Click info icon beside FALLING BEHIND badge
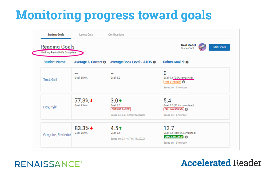This screenshot has height=170, width=273. (186, 109)
